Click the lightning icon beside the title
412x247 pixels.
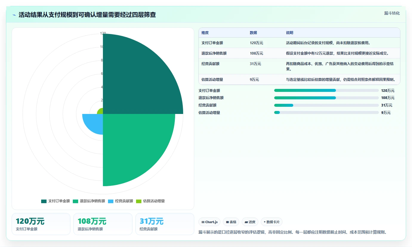(14, 15)
